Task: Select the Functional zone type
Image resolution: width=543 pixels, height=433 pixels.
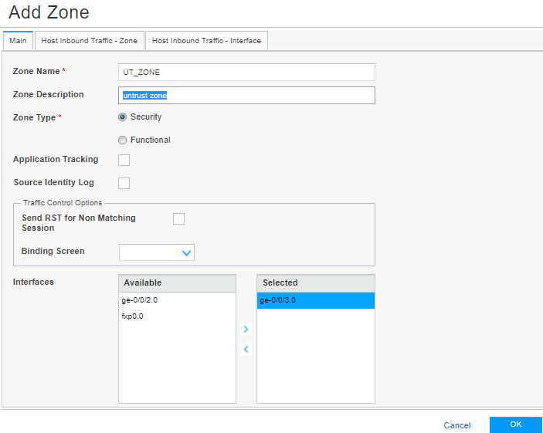Action: [122, 140]
